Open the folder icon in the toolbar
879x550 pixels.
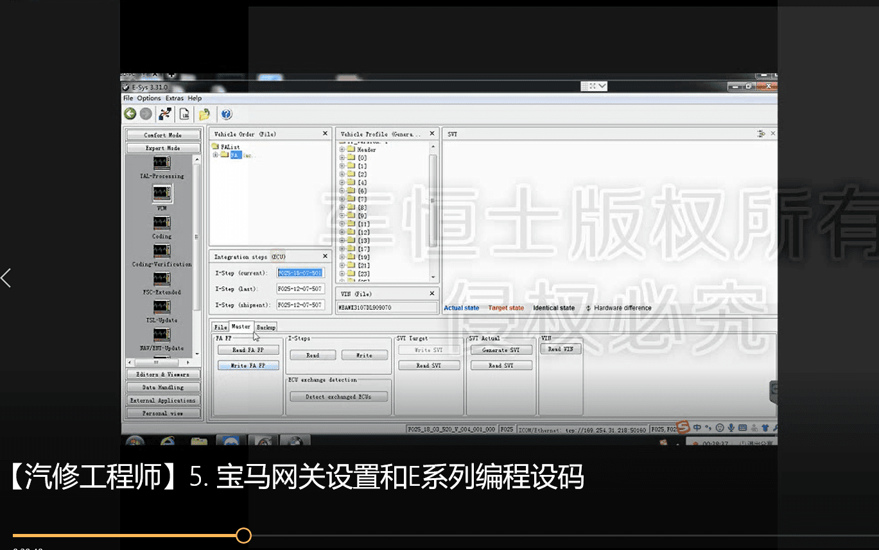point(205,114)
